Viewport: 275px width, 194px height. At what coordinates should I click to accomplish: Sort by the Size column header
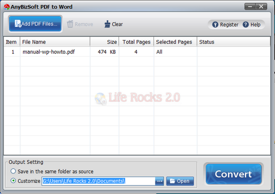pos(104,42)
